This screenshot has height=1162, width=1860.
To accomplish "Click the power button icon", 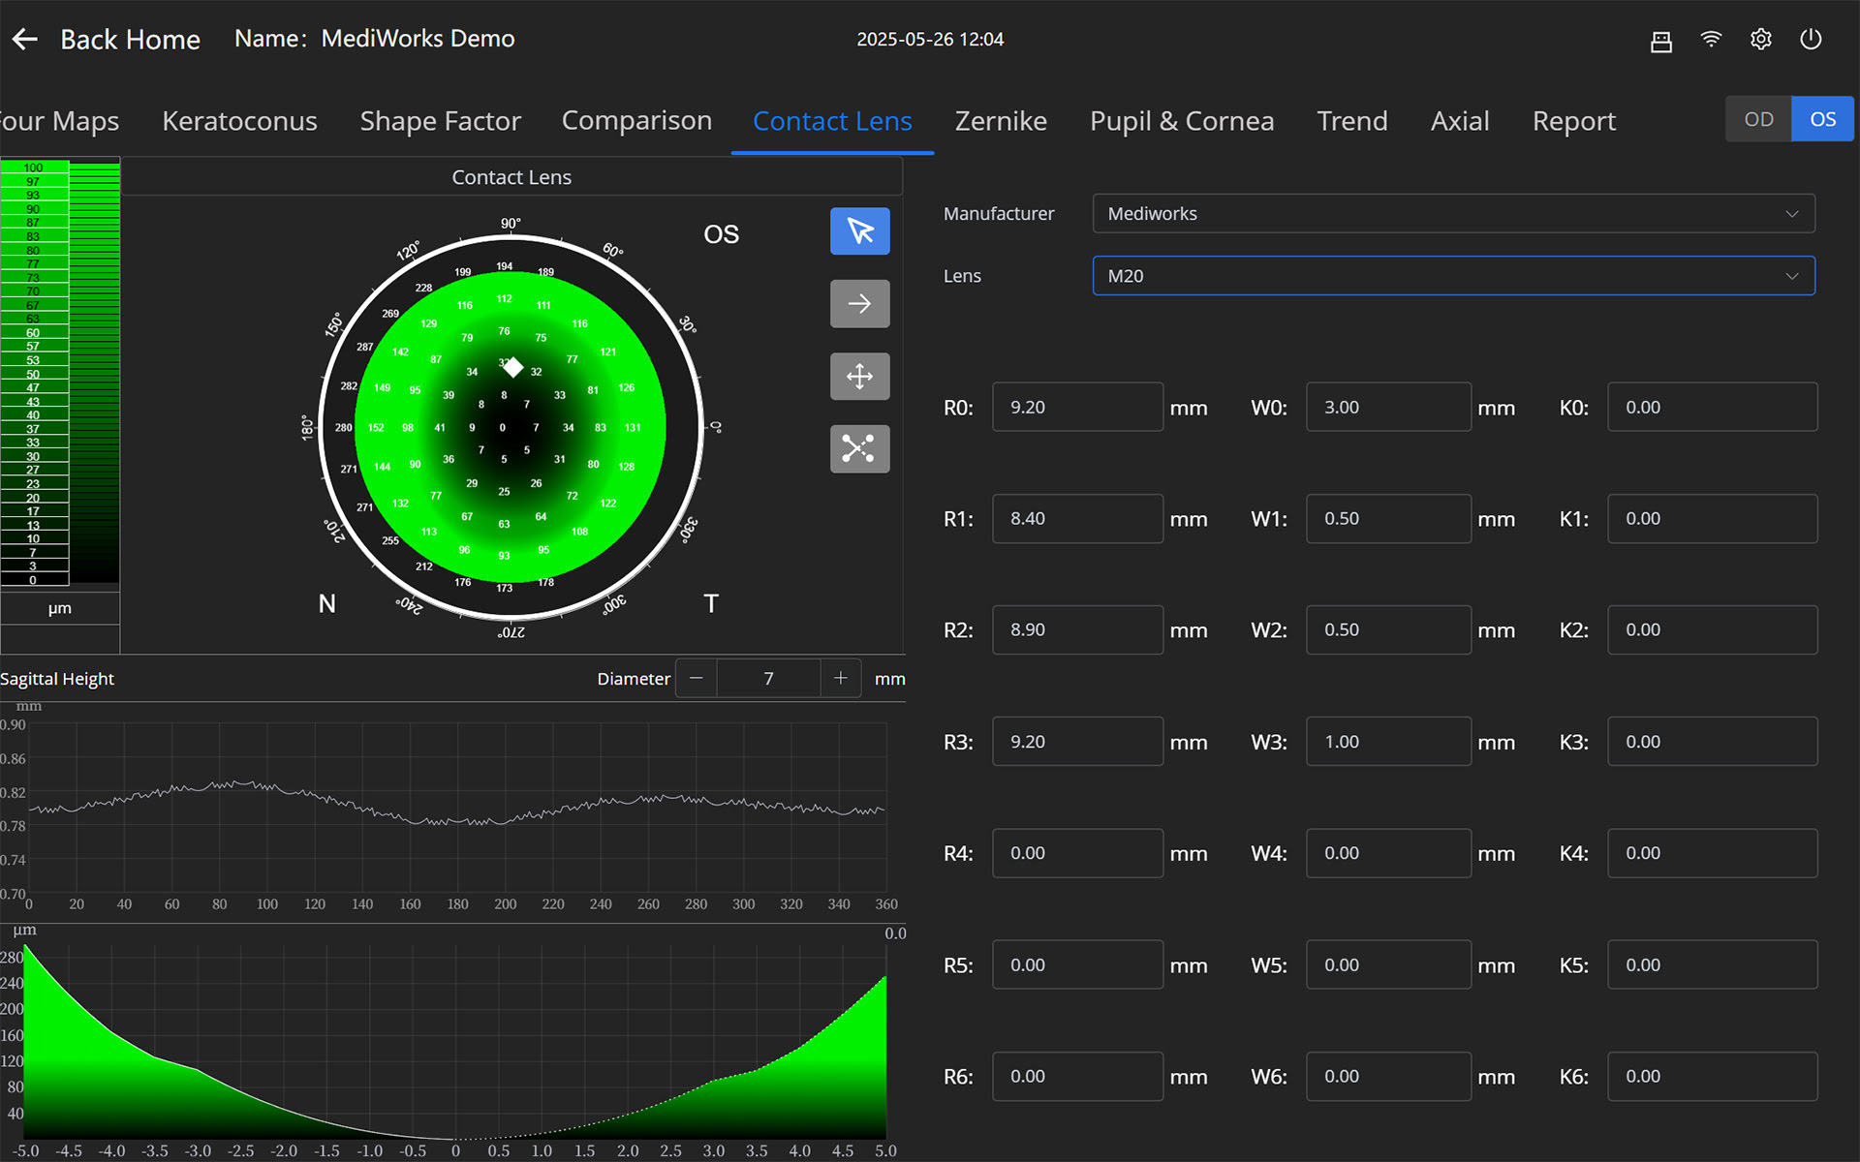I will point(1811,40).
